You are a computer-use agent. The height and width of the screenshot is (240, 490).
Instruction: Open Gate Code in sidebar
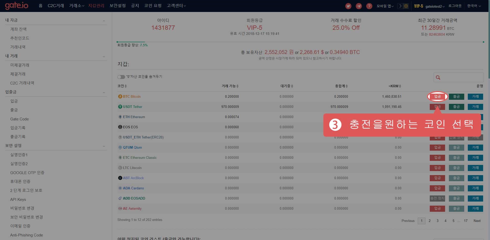(x=19, y=119)
